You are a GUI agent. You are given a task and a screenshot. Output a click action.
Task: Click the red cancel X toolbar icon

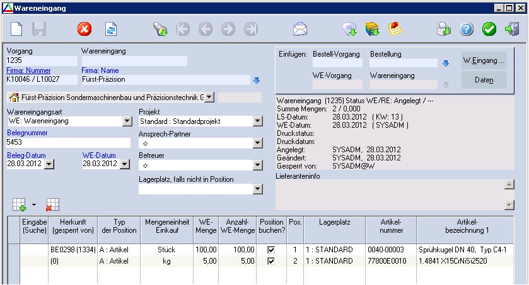coord(84,29)
